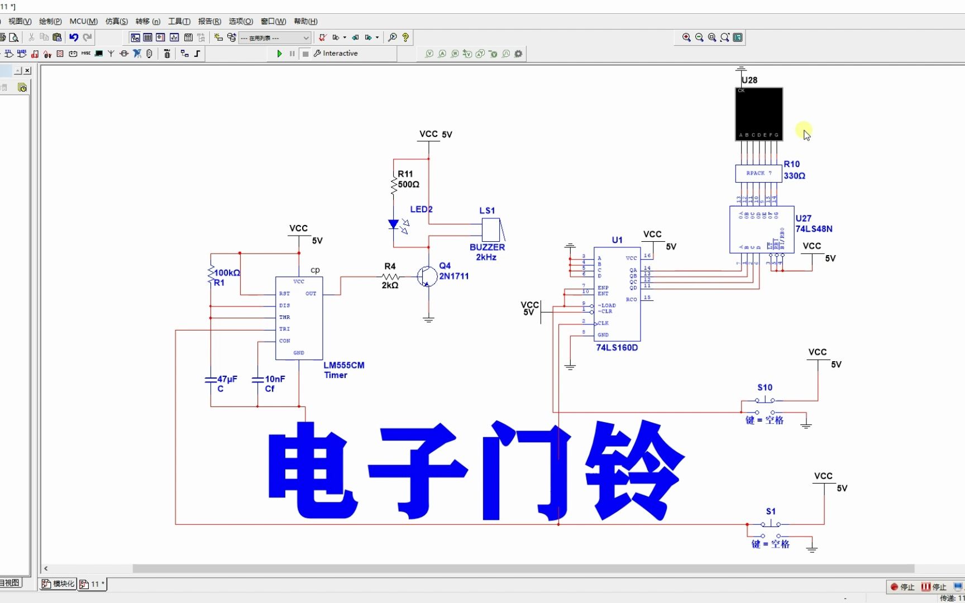Expand the first transfer icon's dropdown arrow
965x603 pixels.
pyautogui.click(x=345, y=37)
